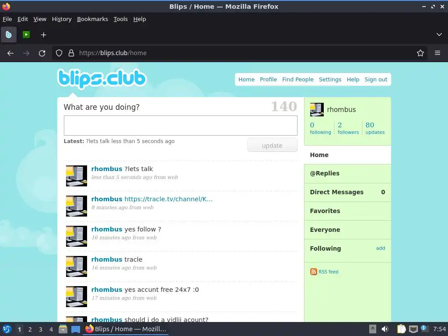The image size is (448, 336).
Task: Open Settings in site navigation
Action: (x=330, y=80)
